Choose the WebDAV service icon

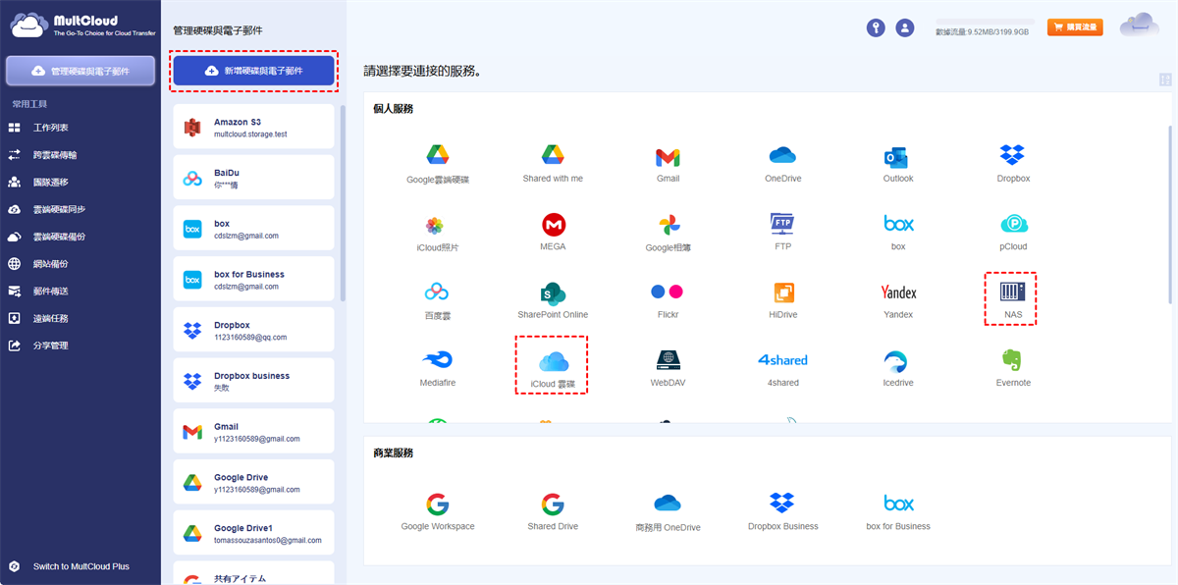[x=668, y=359]
